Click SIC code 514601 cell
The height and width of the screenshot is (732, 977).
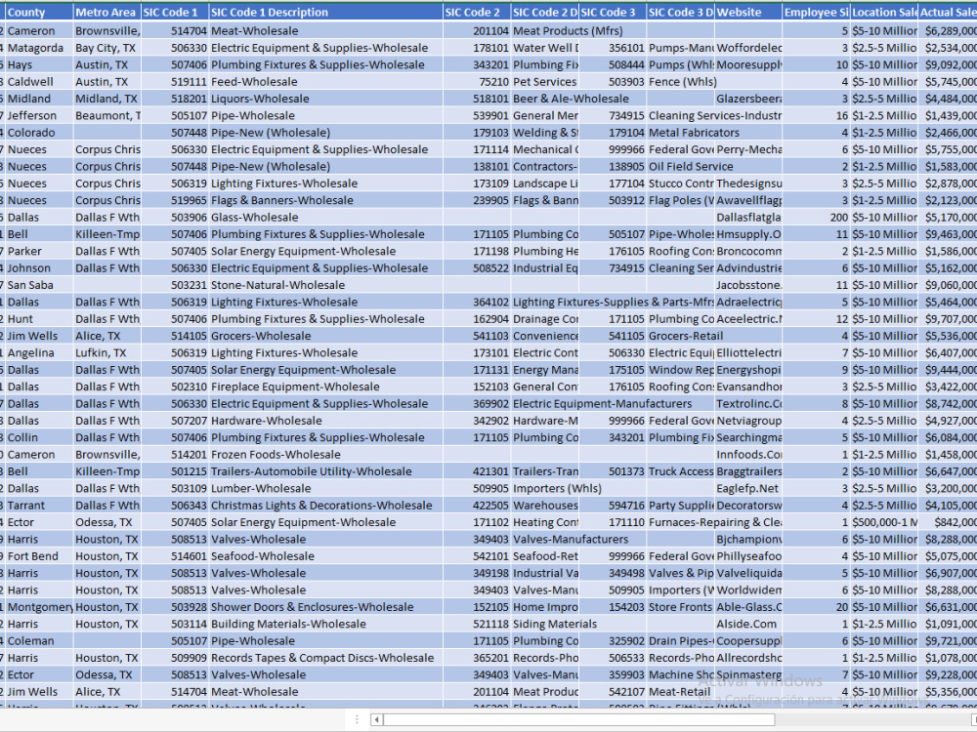[175, 556]
